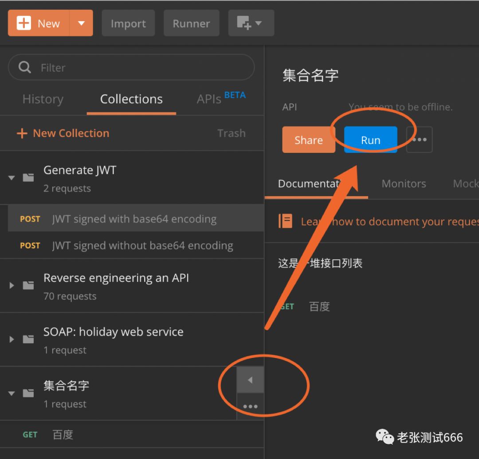Select the GET 百度 request
479x459 pixels.
pyautogui.click(x=49, y=435)
